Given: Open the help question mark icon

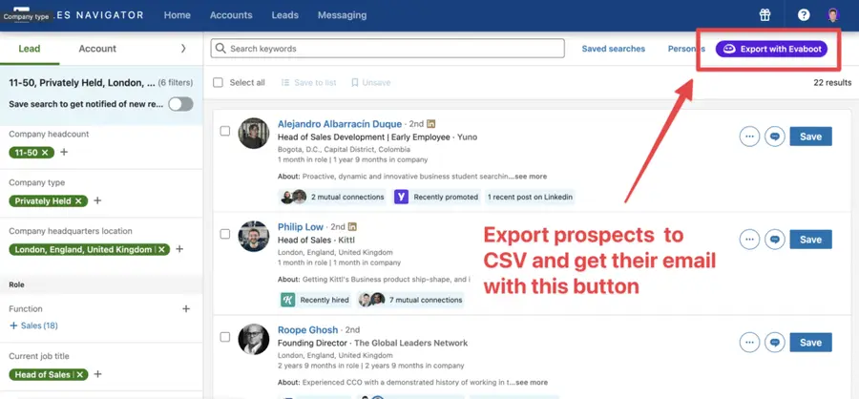Looking at the screenshot, I should point(804,15).
